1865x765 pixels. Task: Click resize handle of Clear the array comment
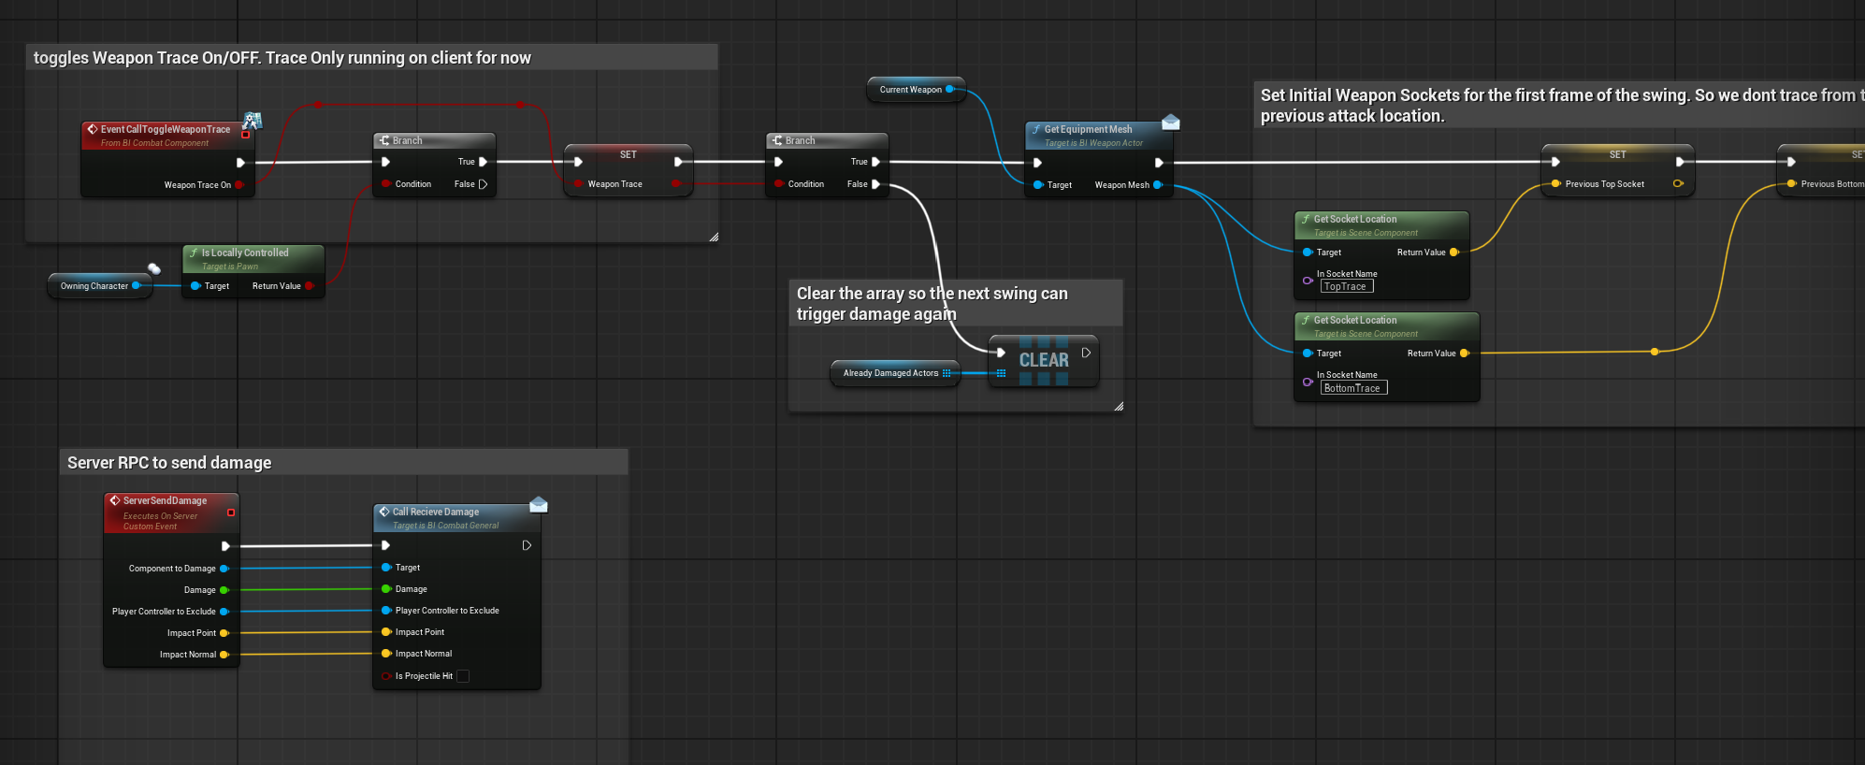tap(1119, 407)
